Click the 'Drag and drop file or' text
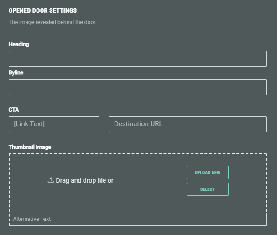 (x=84, y=180)
